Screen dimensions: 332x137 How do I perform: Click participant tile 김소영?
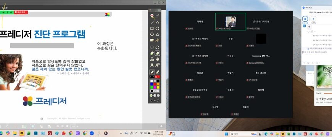coord(215,107)
